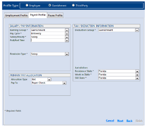The height and width of the screenshot is (127, 147).
Task: Click the TAX / DEDUCTION INFORMATION heading
Action: click(x=94, y=26)
